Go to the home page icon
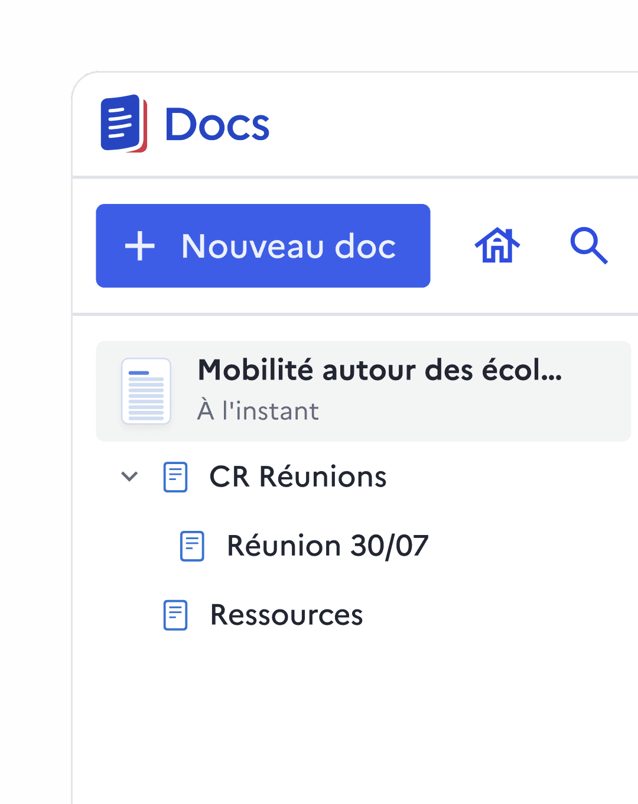Viewport: 638px width, 804px height. (x=497, y=245)
